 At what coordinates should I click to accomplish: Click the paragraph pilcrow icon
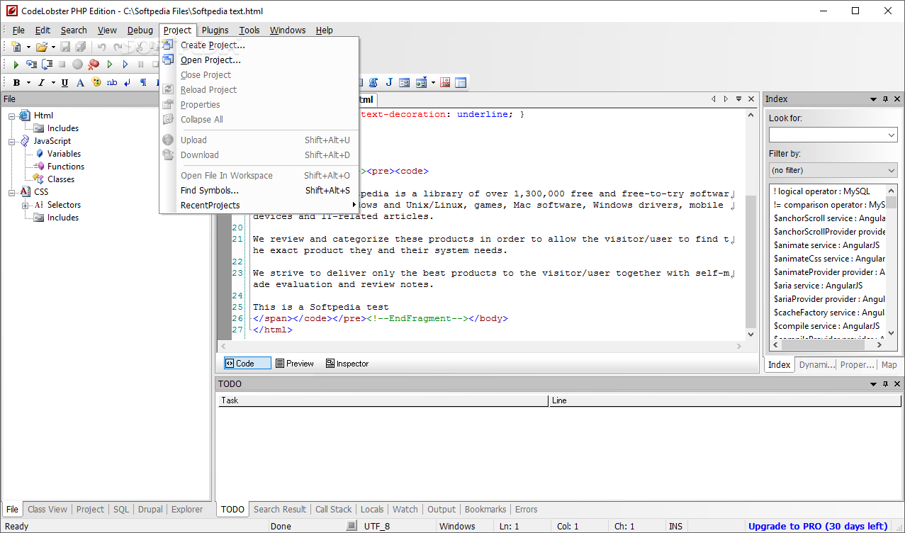[143, 83]
